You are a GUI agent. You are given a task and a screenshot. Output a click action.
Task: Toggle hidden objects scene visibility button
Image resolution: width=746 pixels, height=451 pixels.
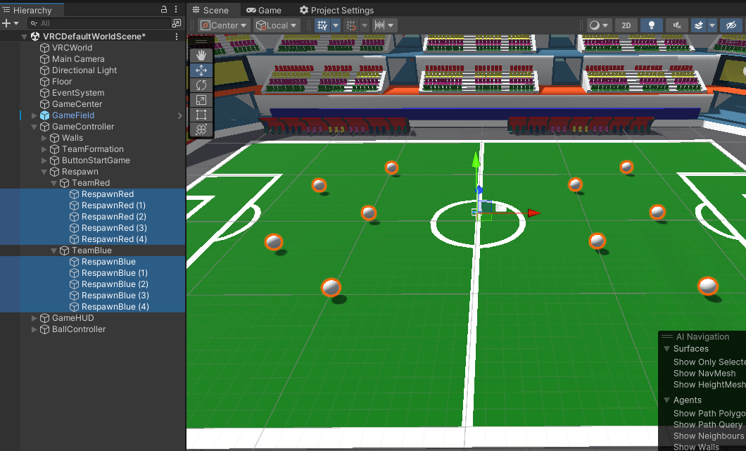coord(732,25)
